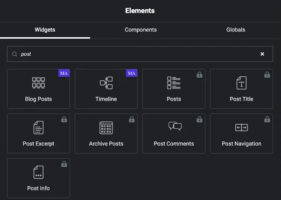Select the Post Excerpt document icon
This screenshot has width=281, height=200.
(x=38, y=127)
